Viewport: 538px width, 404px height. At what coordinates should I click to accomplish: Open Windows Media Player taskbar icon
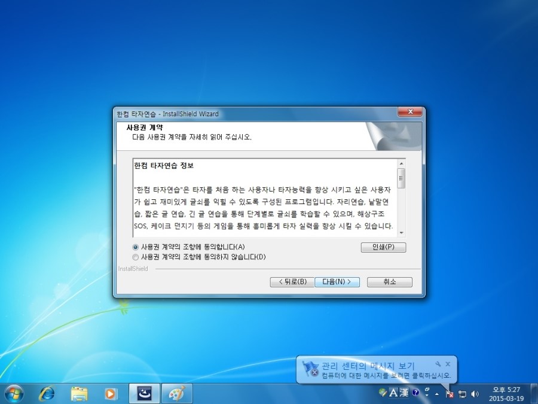click(x=111, y=394)
